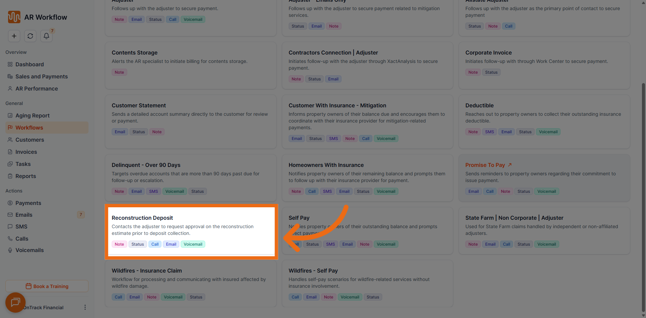Open the Delinquent - Over 90 Days workflow

(x=146, y=165)
